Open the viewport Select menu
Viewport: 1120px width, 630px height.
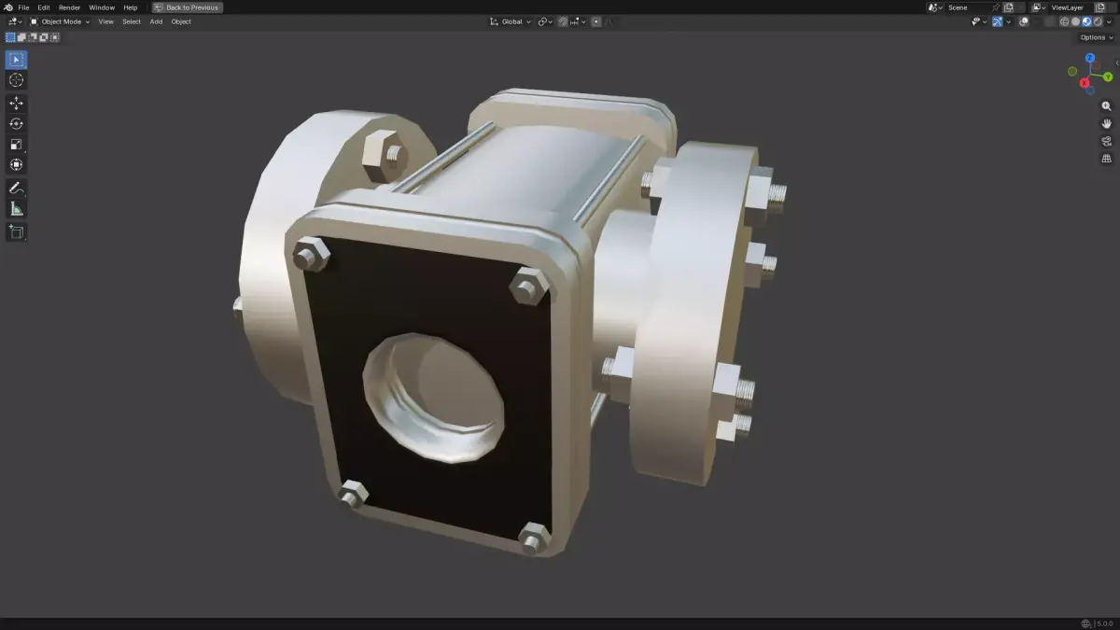tap(132, 21)
